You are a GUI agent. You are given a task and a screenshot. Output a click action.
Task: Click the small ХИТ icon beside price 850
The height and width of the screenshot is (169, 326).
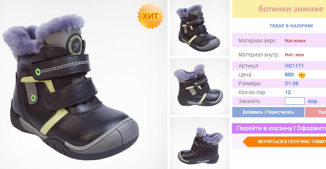(302, 75)
